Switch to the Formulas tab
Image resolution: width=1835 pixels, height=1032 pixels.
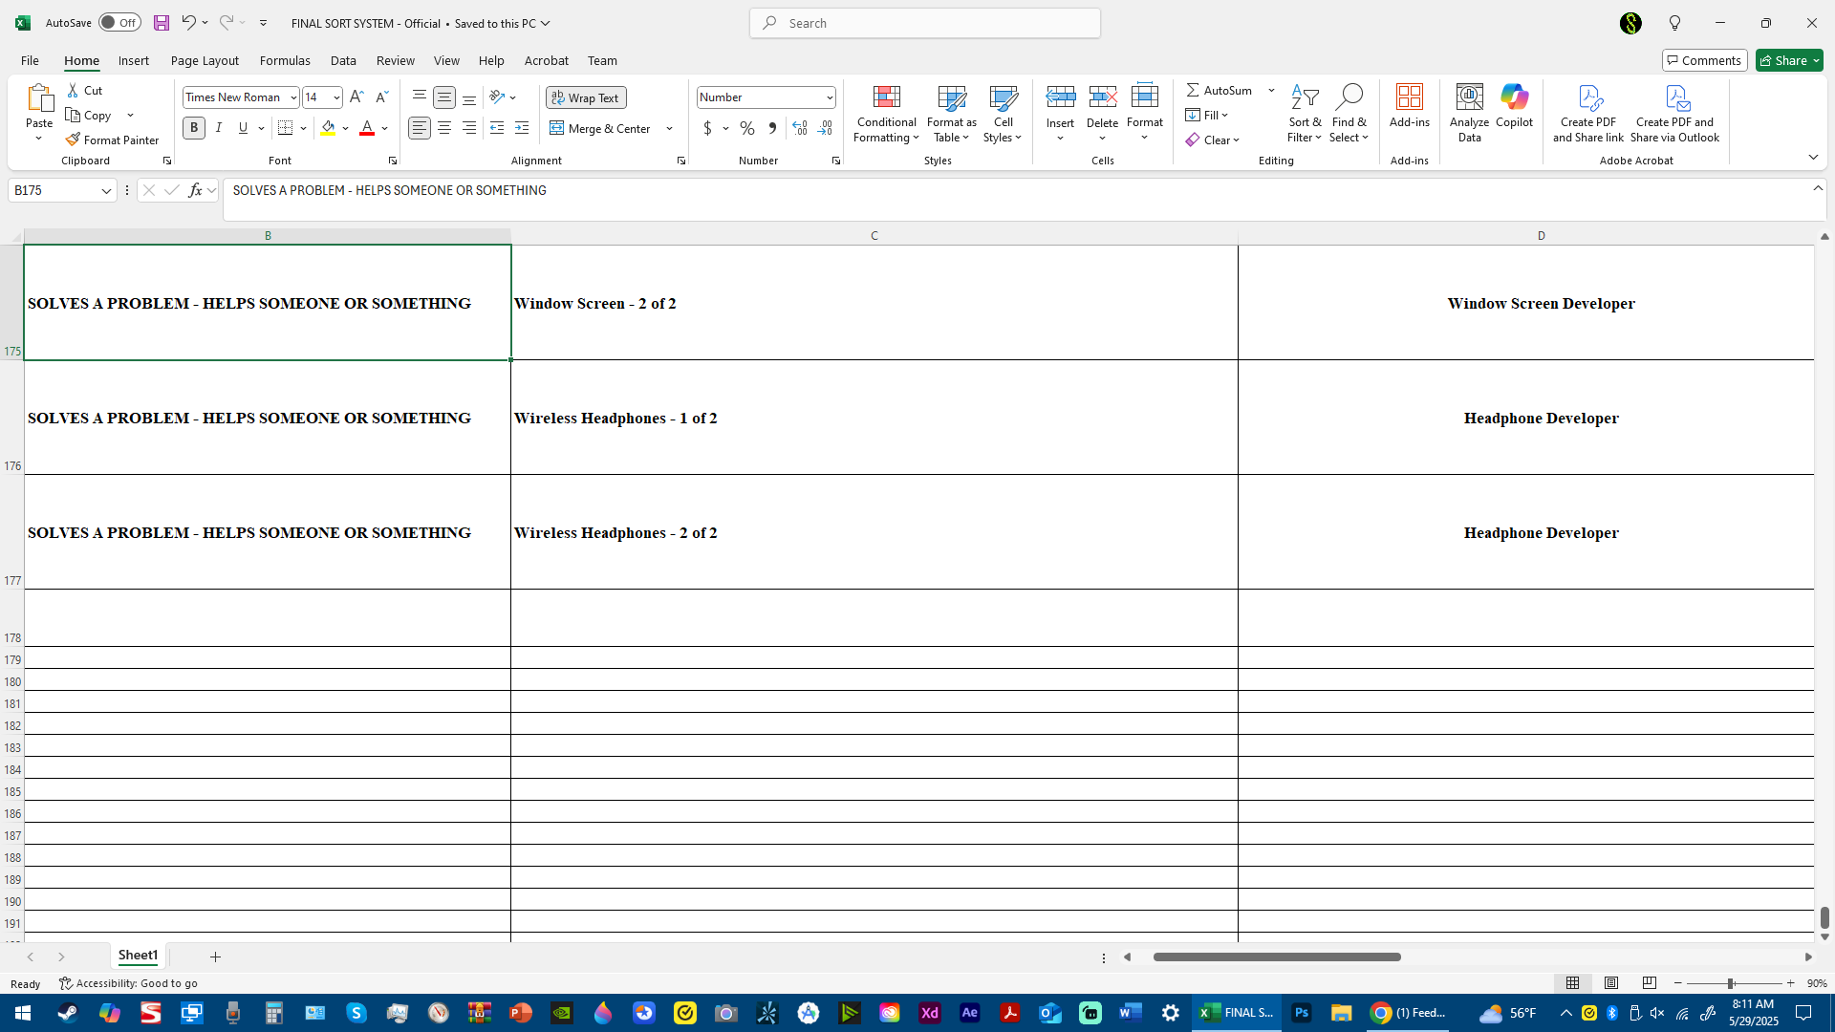pos(285,60)
